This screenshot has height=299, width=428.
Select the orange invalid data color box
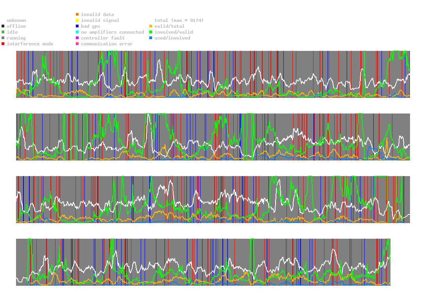tap(77, 14)
